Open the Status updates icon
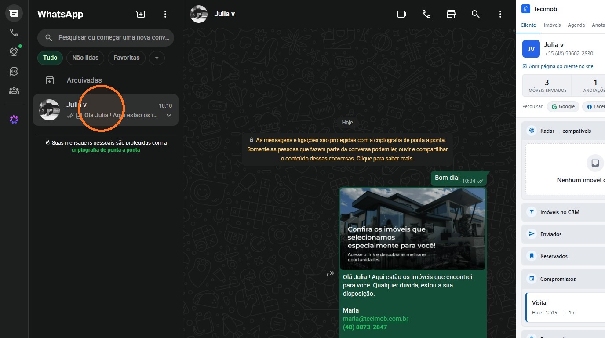This screenshot has height=338, width=605. 14,52
